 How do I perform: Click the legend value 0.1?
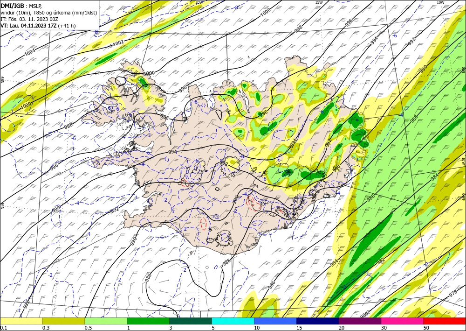pos(3,328)
